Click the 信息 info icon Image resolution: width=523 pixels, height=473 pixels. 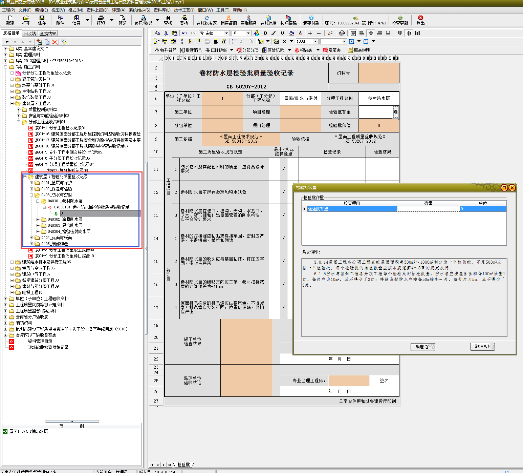click(76, 20)
